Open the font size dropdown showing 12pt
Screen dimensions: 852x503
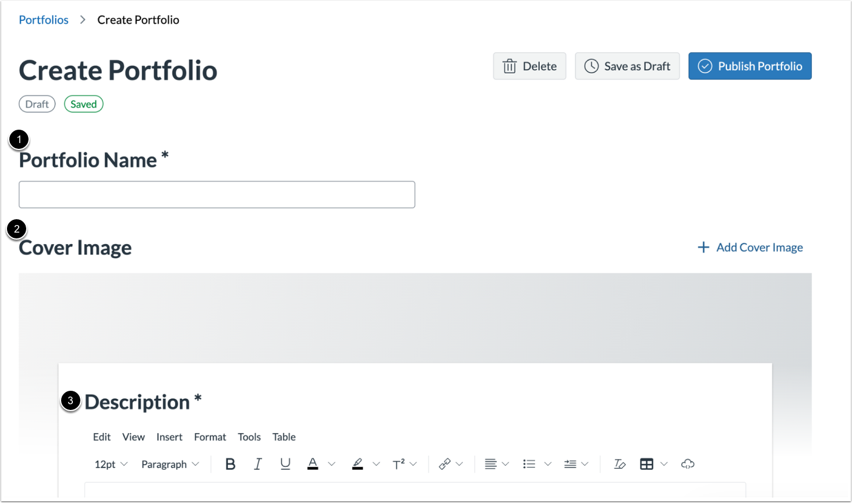point(111,463)
